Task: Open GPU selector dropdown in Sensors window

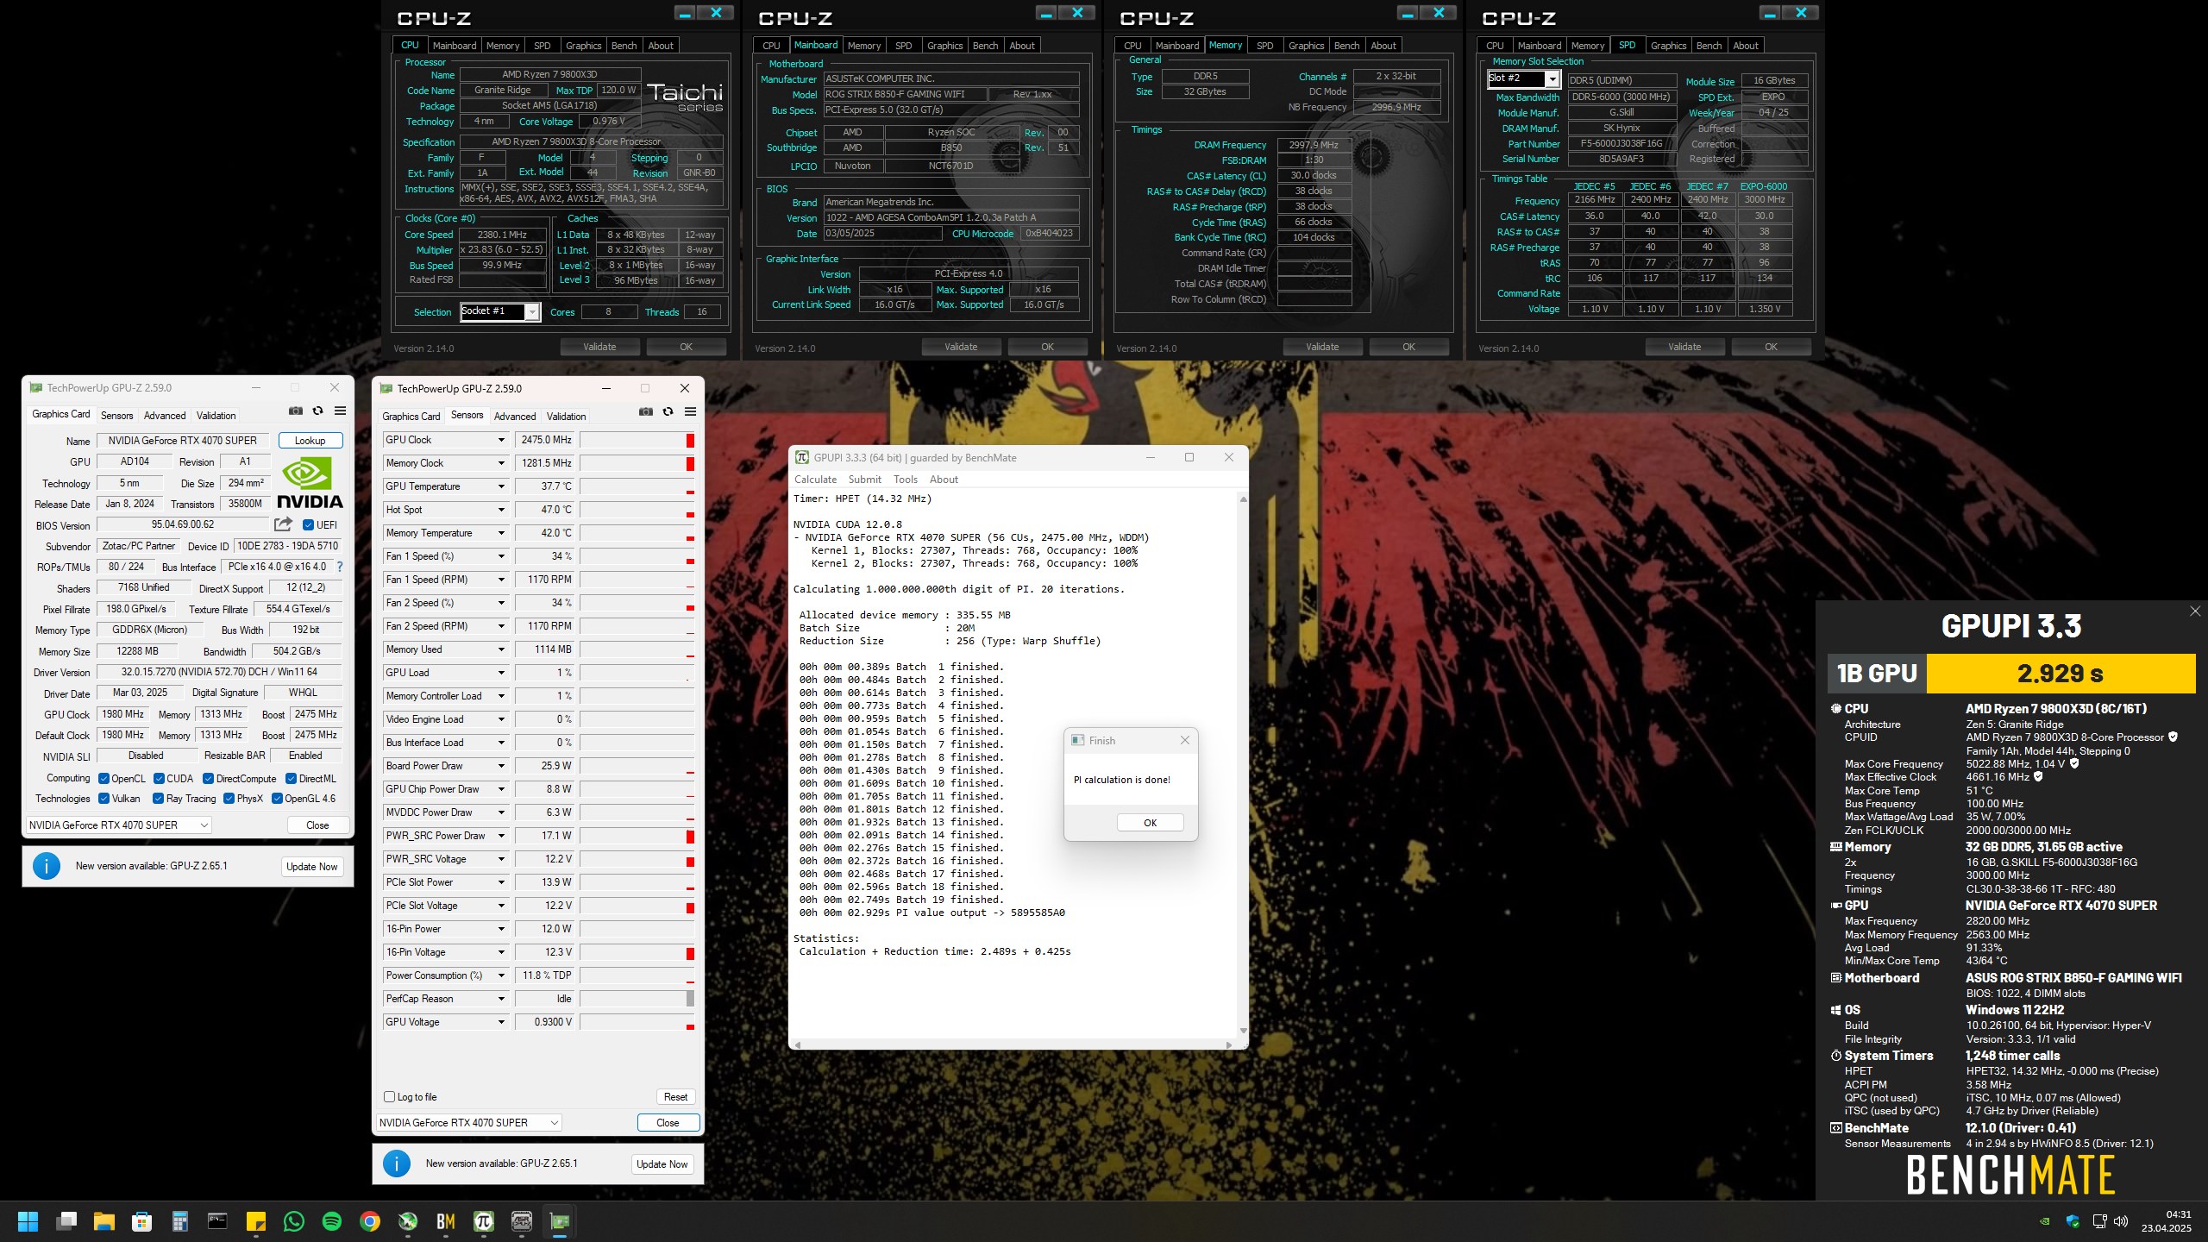Action: 469,1123
